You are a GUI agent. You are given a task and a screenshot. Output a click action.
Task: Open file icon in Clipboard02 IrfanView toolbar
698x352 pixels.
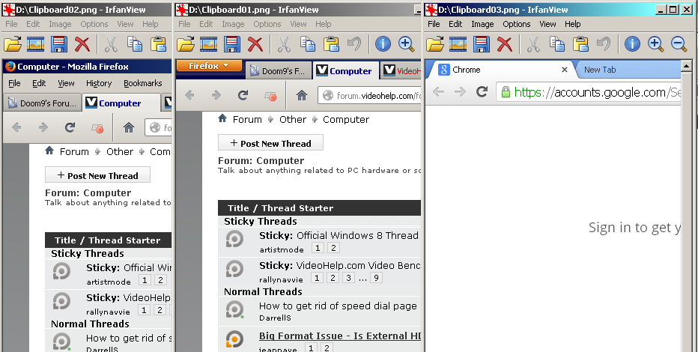click(x=13, y=44)
